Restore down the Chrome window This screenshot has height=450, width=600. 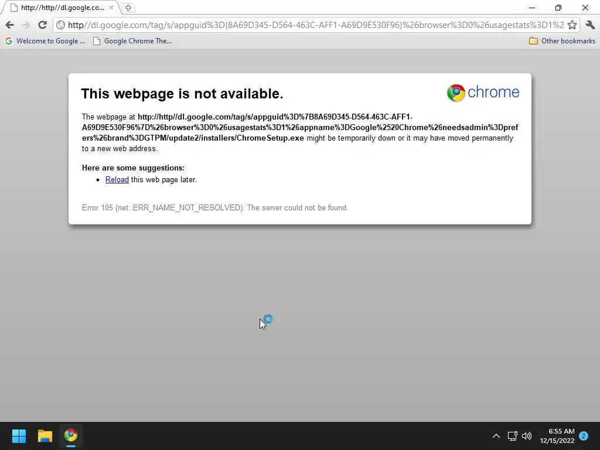click(x=558, y=8)
